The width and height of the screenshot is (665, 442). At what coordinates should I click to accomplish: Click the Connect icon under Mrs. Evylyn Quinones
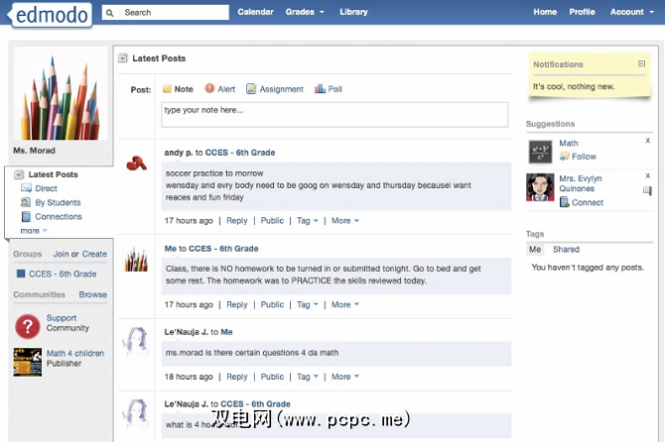pyautogui.click(x=564, y=202)
